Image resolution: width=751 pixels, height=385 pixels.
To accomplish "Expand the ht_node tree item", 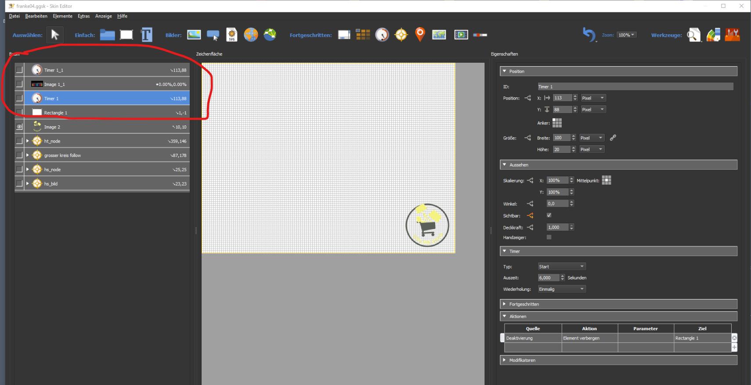I will 27,141.
